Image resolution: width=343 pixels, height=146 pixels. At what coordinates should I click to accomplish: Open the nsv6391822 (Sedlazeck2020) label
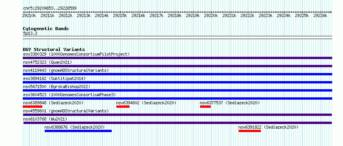(268, 127)
